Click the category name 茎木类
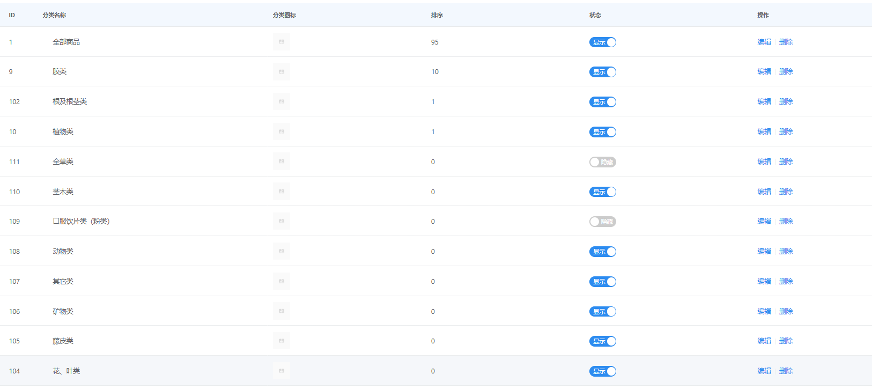872x389 pixels. (63, 192)
